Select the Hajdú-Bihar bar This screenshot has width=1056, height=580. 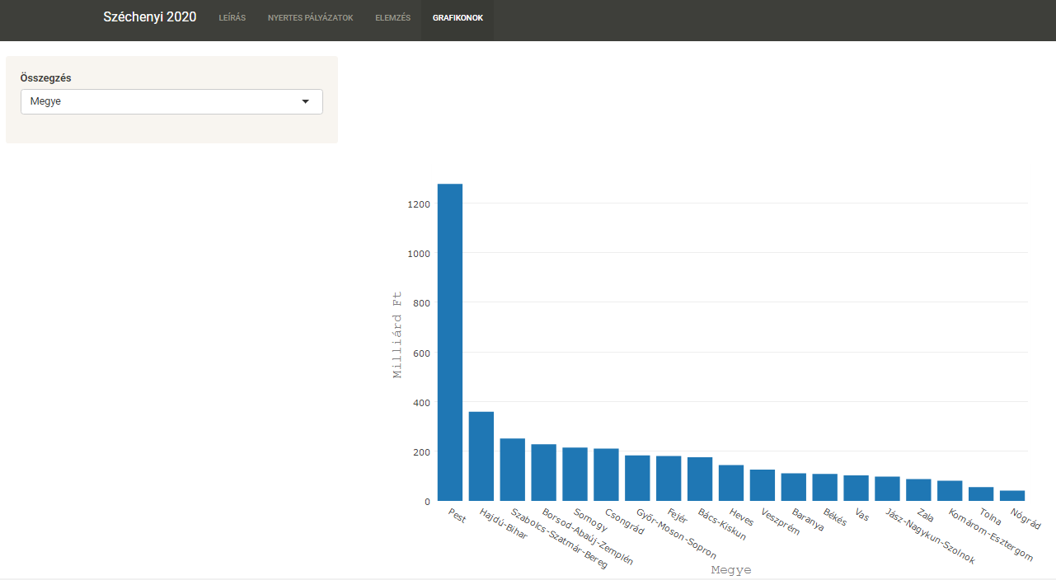point(481,456)
